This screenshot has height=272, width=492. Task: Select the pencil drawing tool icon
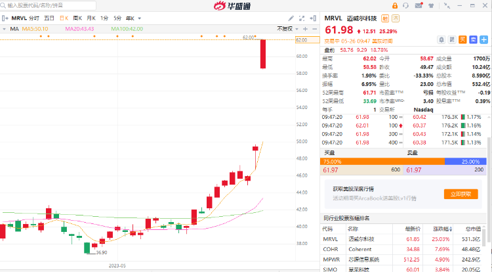291,18
